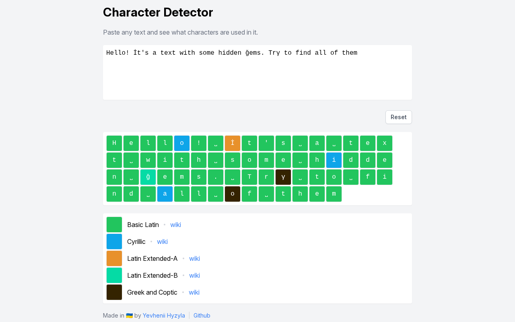This screenshot has width=515, height=322.
Task: Click the teal ğ character tile
Action: (148, 177)
